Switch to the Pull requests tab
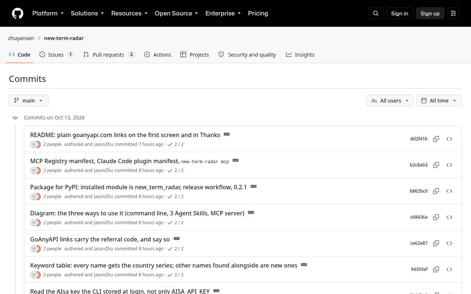 pos(109,54)
